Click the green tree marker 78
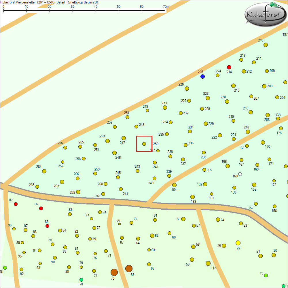288x288 pixels. (x=81, y=280)
